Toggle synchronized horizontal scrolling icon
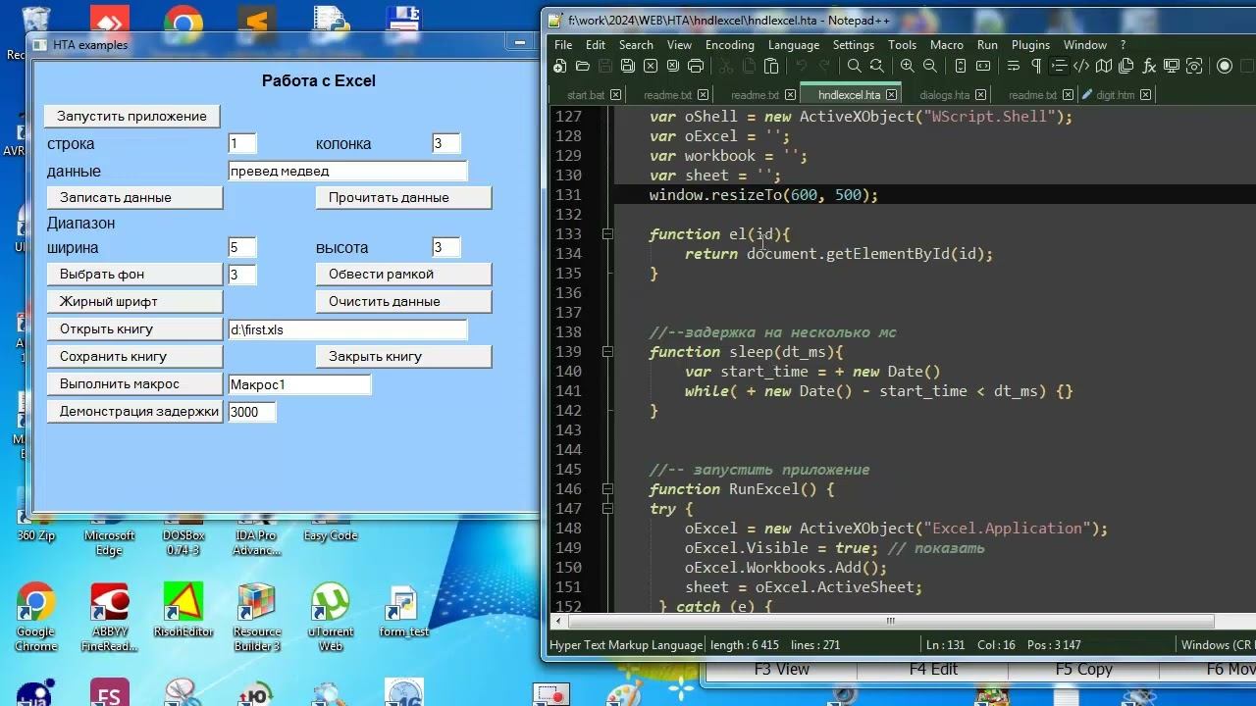 [982, 67]
